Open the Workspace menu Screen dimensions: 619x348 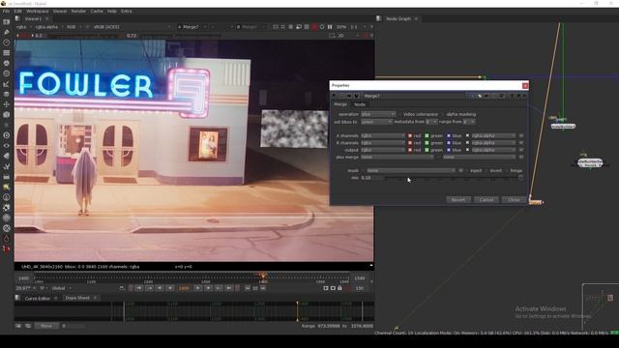[x=38, y=11]
